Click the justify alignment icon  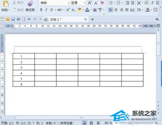click(127, 10)
